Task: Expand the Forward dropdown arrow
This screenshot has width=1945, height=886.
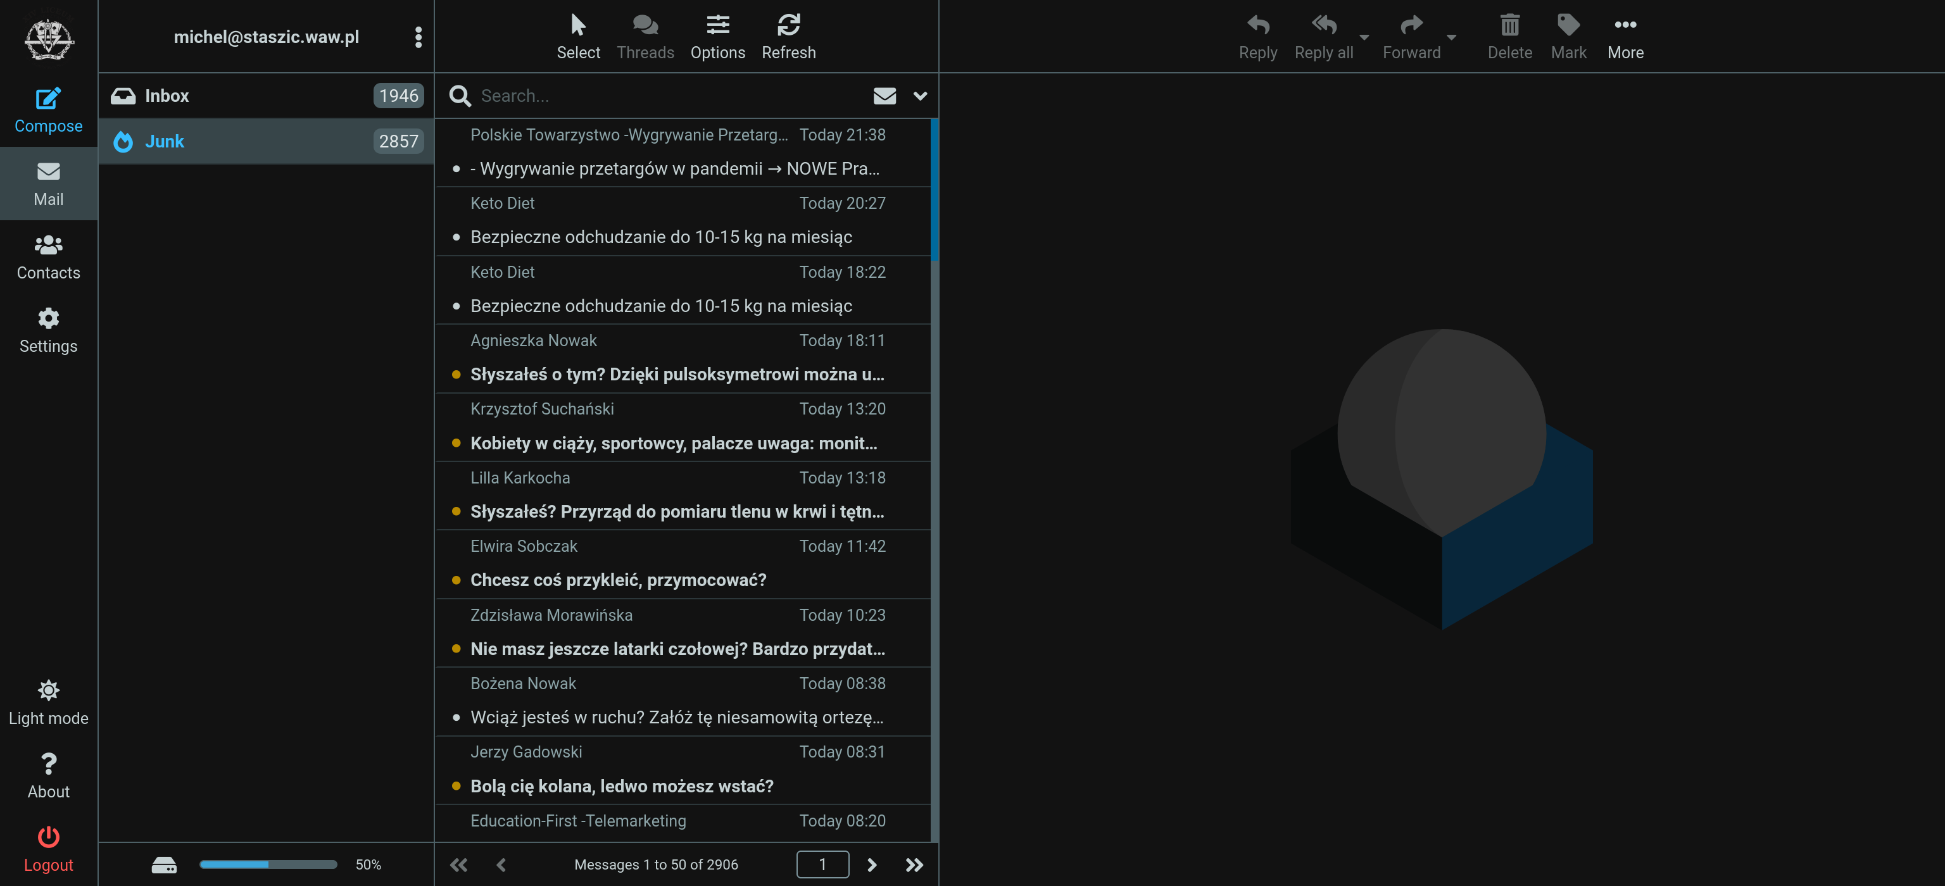Action: 1451,38
